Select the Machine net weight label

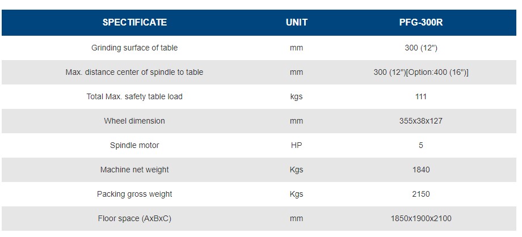coord(134,170)
